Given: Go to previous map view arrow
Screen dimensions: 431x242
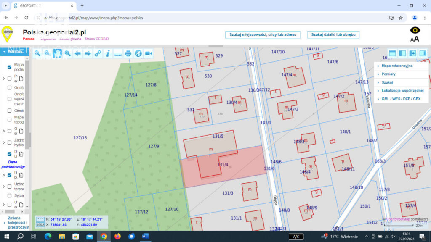Looking at the screenshot, I should [x=77, y=53].
